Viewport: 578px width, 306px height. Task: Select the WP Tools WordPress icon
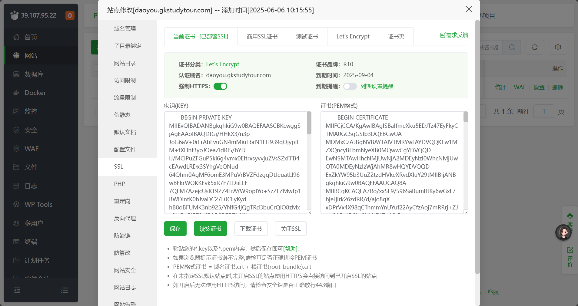point(16,205)
